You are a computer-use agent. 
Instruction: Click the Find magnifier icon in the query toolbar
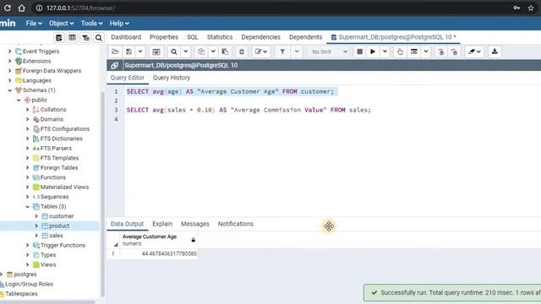[x=174, y=52]
